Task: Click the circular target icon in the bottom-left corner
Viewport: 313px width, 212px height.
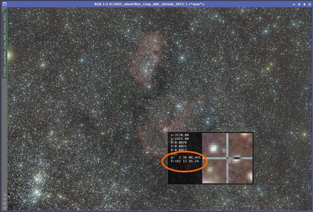Action: [5, 207]
